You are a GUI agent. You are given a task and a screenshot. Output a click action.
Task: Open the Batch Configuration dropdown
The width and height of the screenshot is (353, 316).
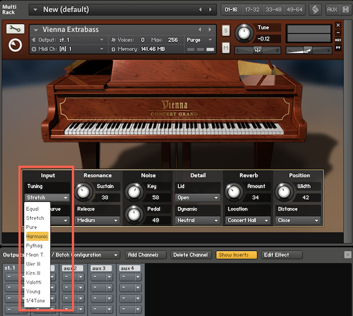point(86,255)
